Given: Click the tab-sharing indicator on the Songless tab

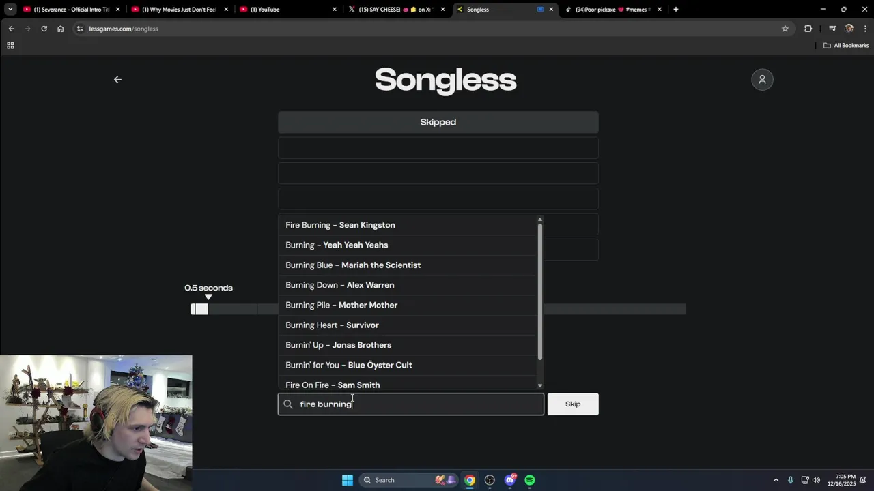Looking at the screenshot, I should (540, 10).
